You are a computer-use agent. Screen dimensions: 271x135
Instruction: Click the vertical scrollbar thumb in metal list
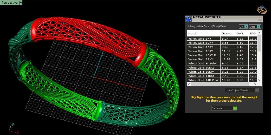(x=259, y=43)
